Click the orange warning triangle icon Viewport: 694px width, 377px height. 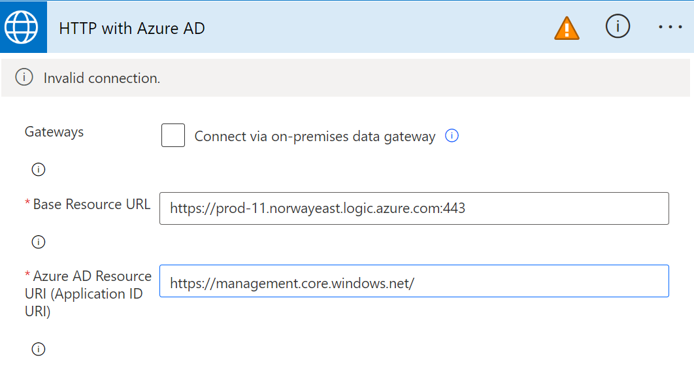(x=567, y=28)
